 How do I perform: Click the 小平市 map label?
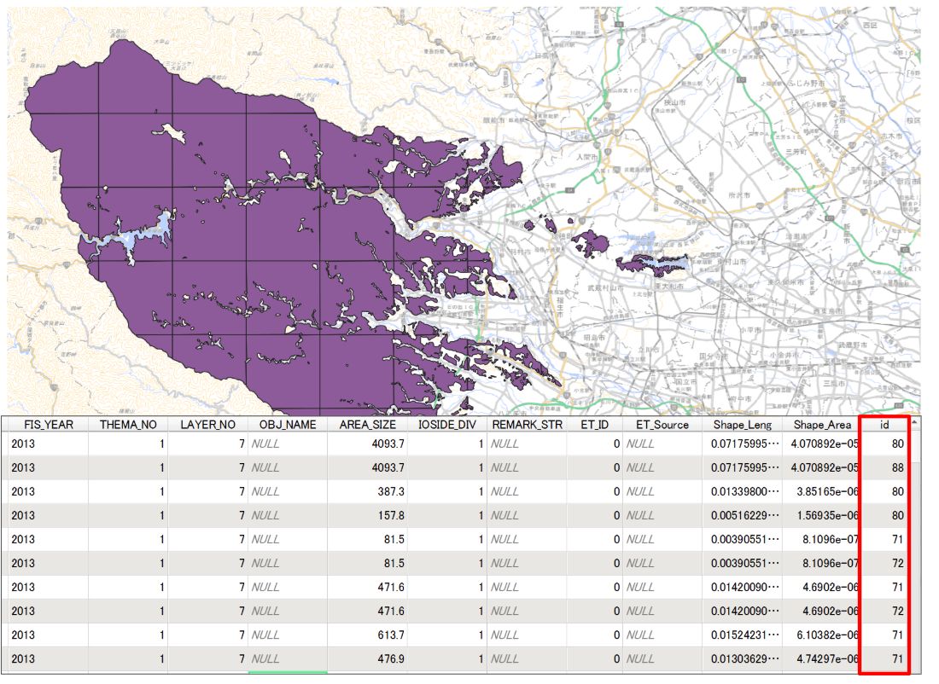click(x=750, y=330)
